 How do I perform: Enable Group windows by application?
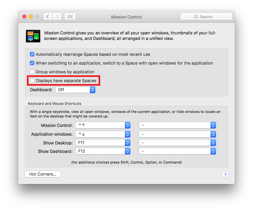(x=32, y=72)
